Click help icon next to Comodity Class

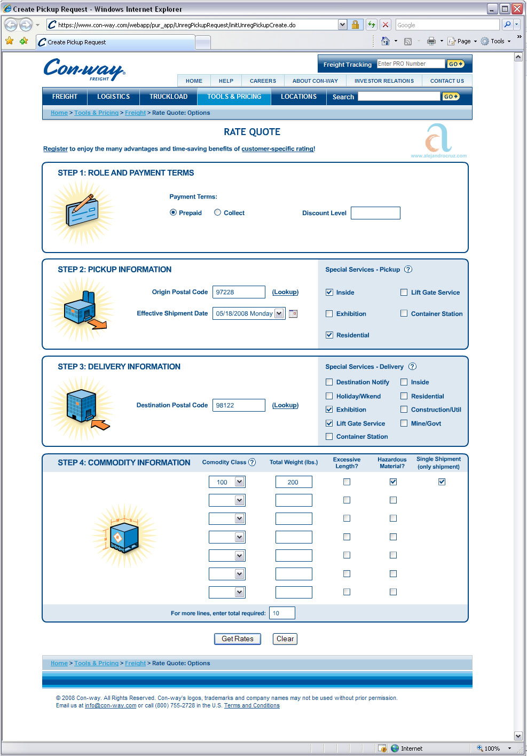(252, 462)
